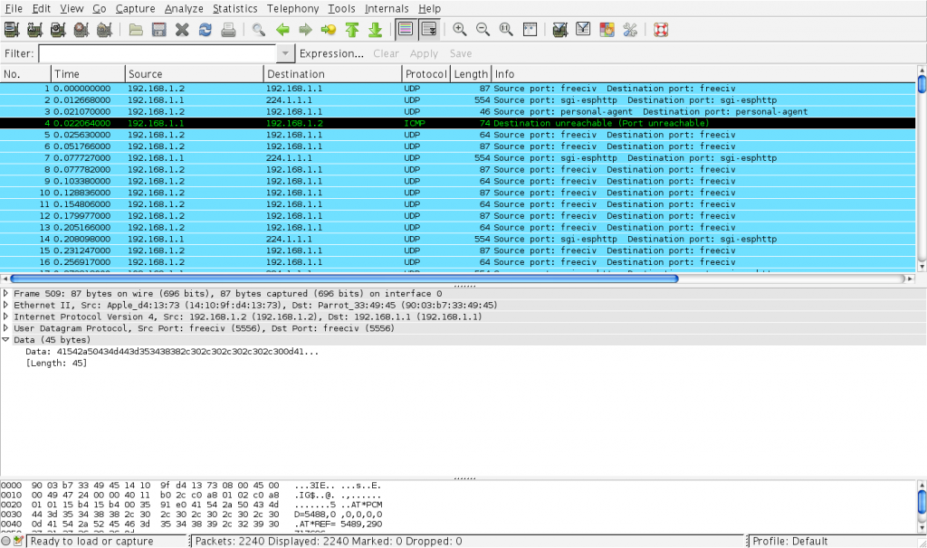Expand User Datagram Protocol node
The width and height of the screenshot is (927, 548).
click(x=5, y=328)
